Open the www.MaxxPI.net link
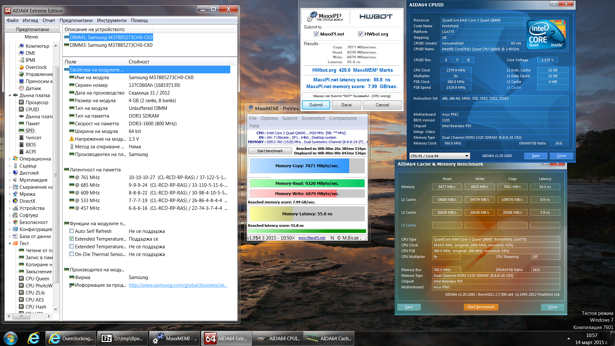This screenshot has width=615, height=346. pyautogui.click(x=312, y=238)
